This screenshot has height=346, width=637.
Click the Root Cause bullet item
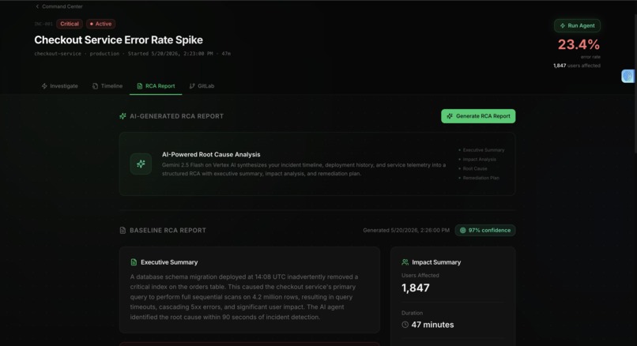(473, 168)
